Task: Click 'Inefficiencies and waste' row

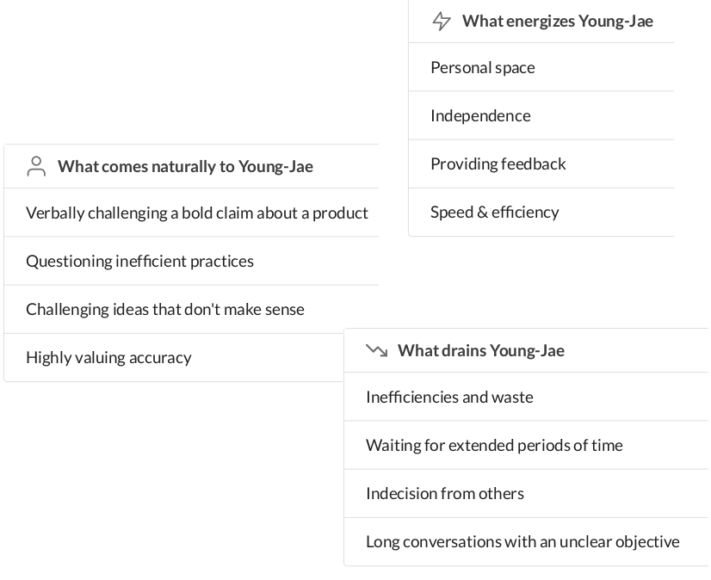Action: click(526, 397)
